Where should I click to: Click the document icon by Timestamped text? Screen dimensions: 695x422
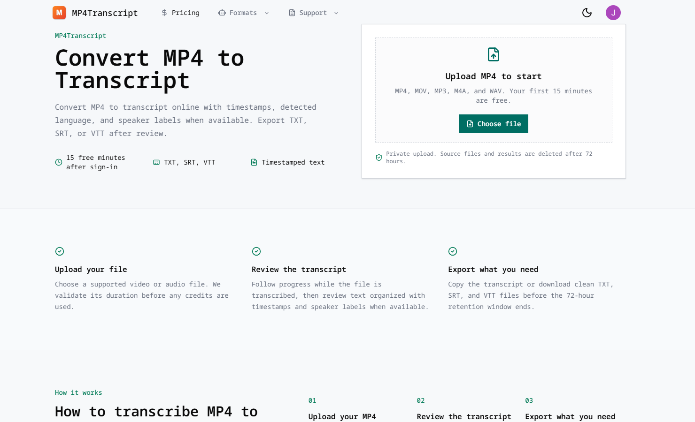254,162
